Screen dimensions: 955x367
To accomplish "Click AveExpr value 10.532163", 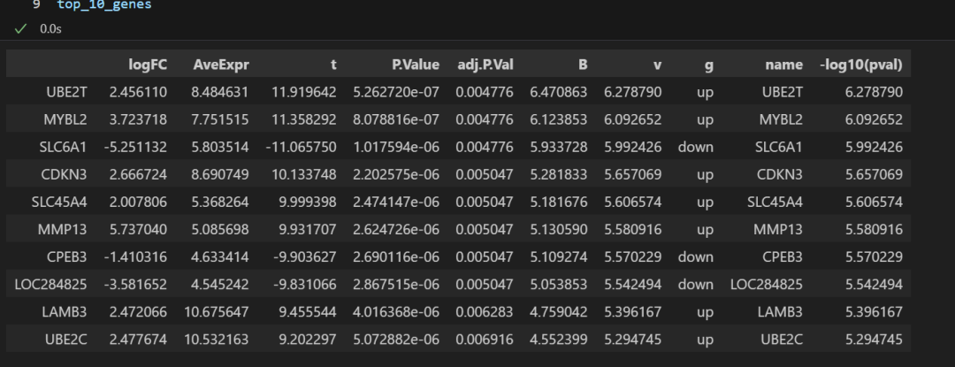I will pyautogui.click(x=217, y=339).
